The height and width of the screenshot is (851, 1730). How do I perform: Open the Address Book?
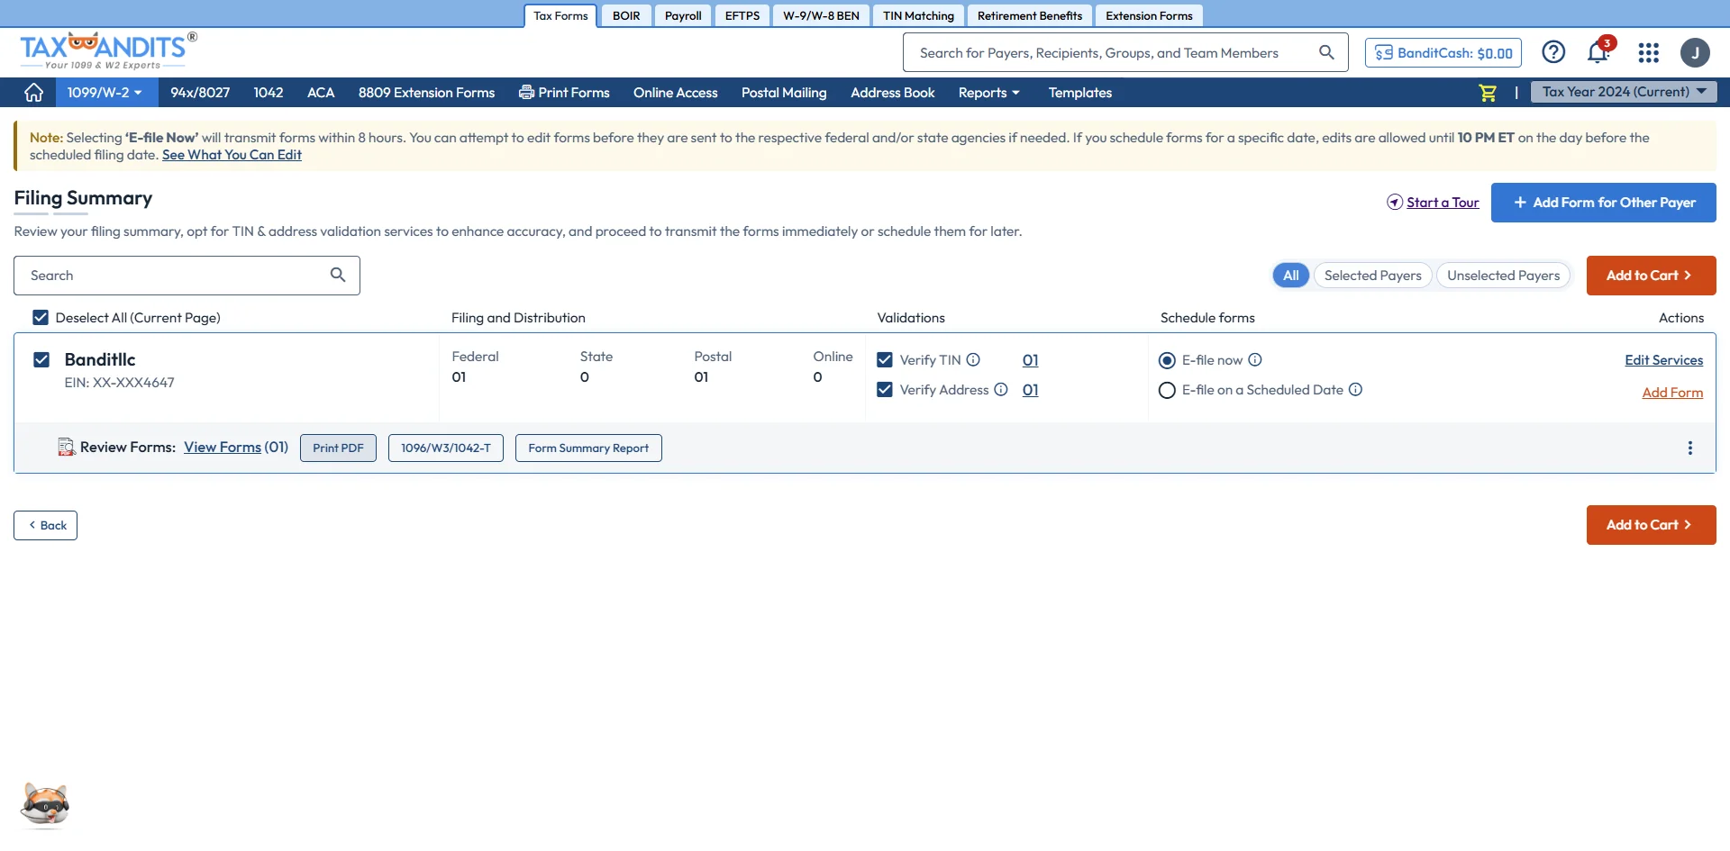[x=893, y=93]
